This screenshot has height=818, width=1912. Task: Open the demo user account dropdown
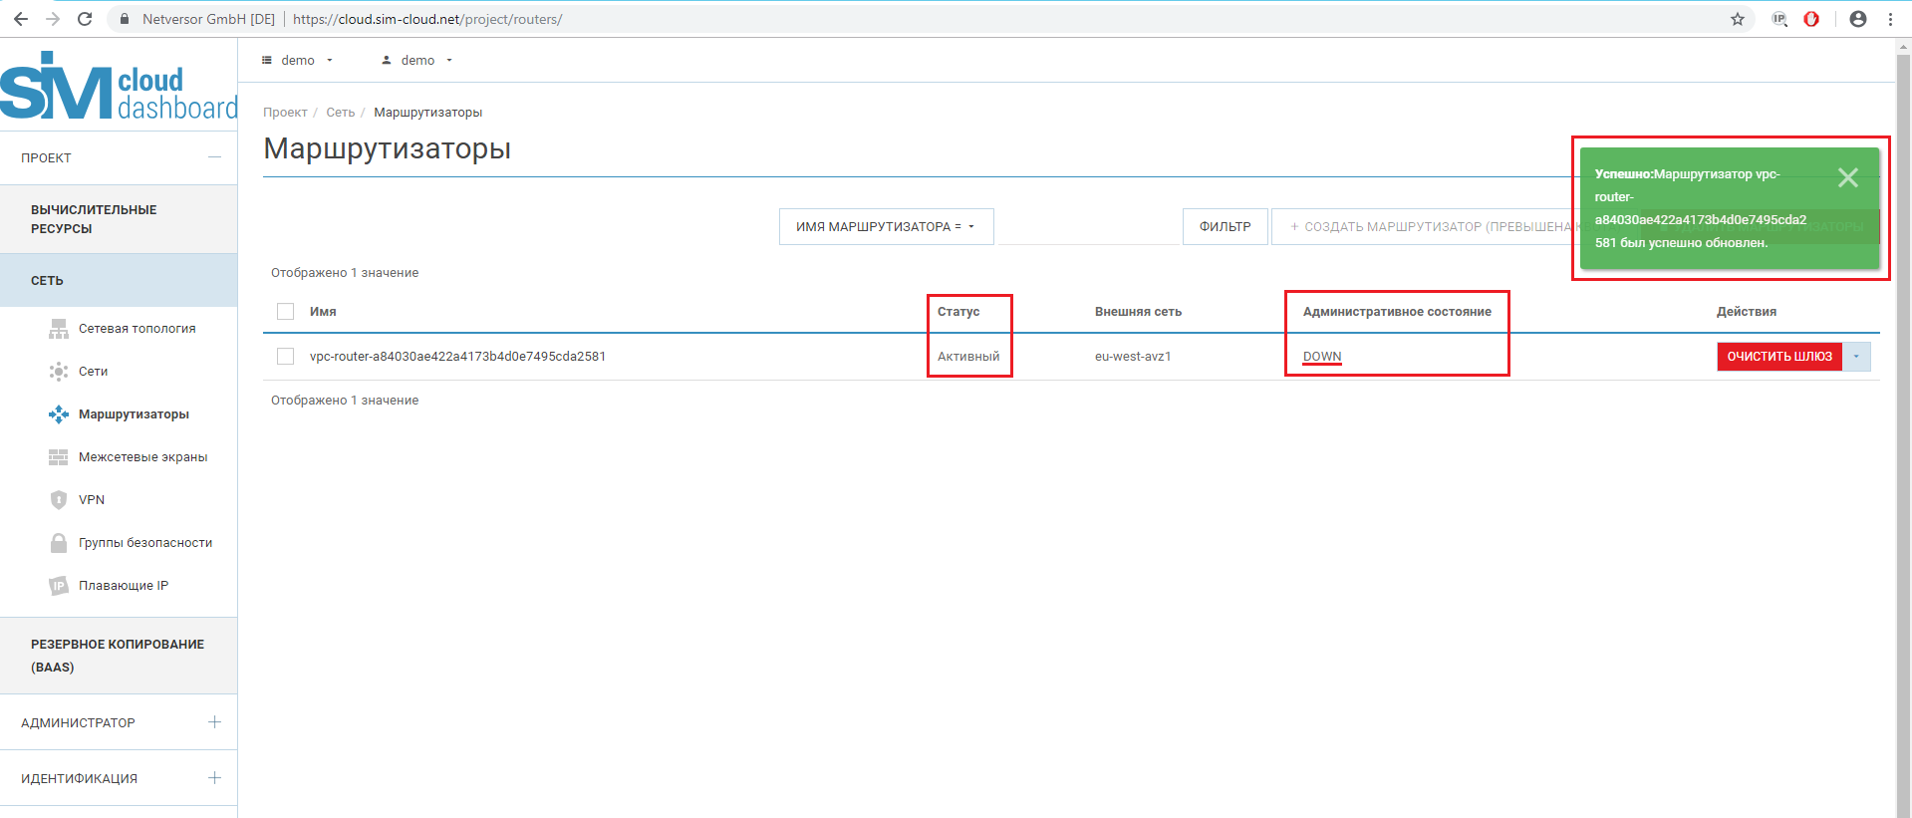pos(417,61)
